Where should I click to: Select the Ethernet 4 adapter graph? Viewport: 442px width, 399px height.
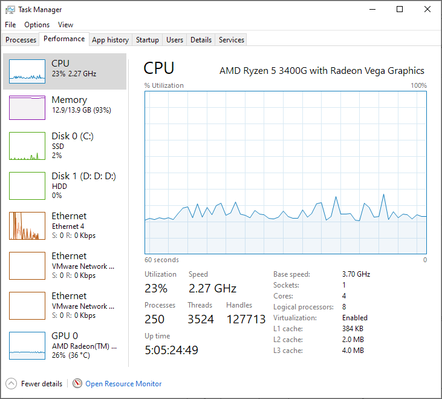point(27,226)
